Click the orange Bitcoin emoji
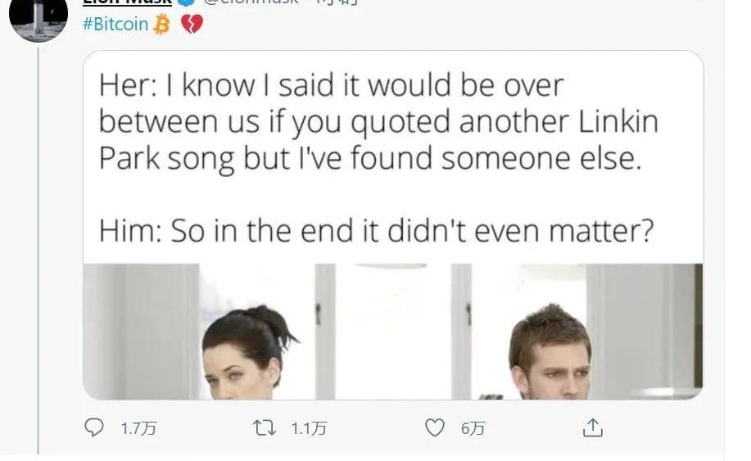The height and width of the screenshot is (461, 751). (x=162, y=25)
